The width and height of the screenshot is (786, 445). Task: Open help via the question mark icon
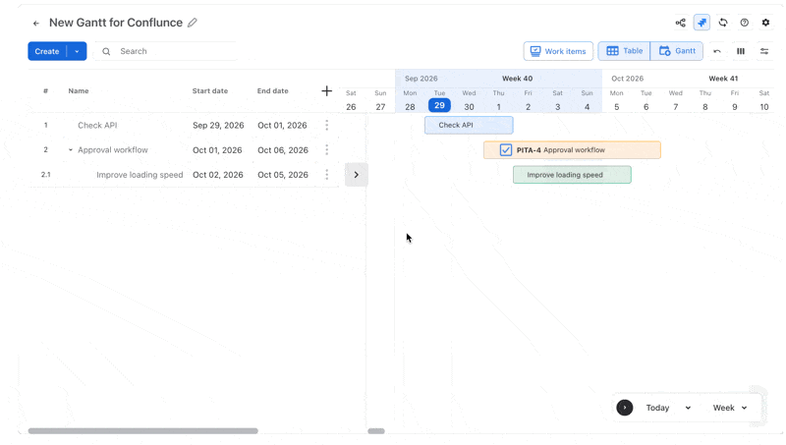[x=745, y=23]
